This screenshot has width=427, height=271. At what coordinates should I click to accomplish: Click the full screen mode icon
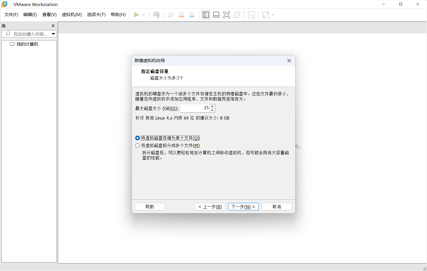[226, 15]
